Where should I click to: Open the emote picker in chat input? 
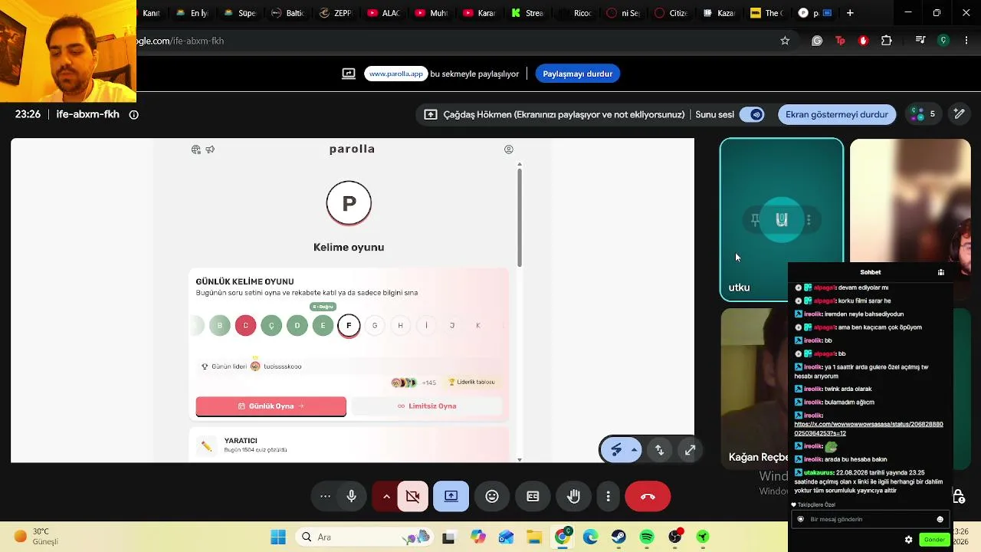pos(940,519)
